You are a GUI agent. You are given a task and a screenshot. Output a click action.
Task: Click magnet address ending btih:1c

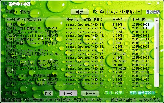(87, 29)
